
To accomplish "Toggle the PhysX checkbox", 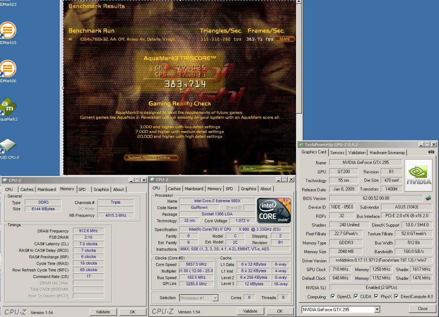I will [x=376, y=297].
